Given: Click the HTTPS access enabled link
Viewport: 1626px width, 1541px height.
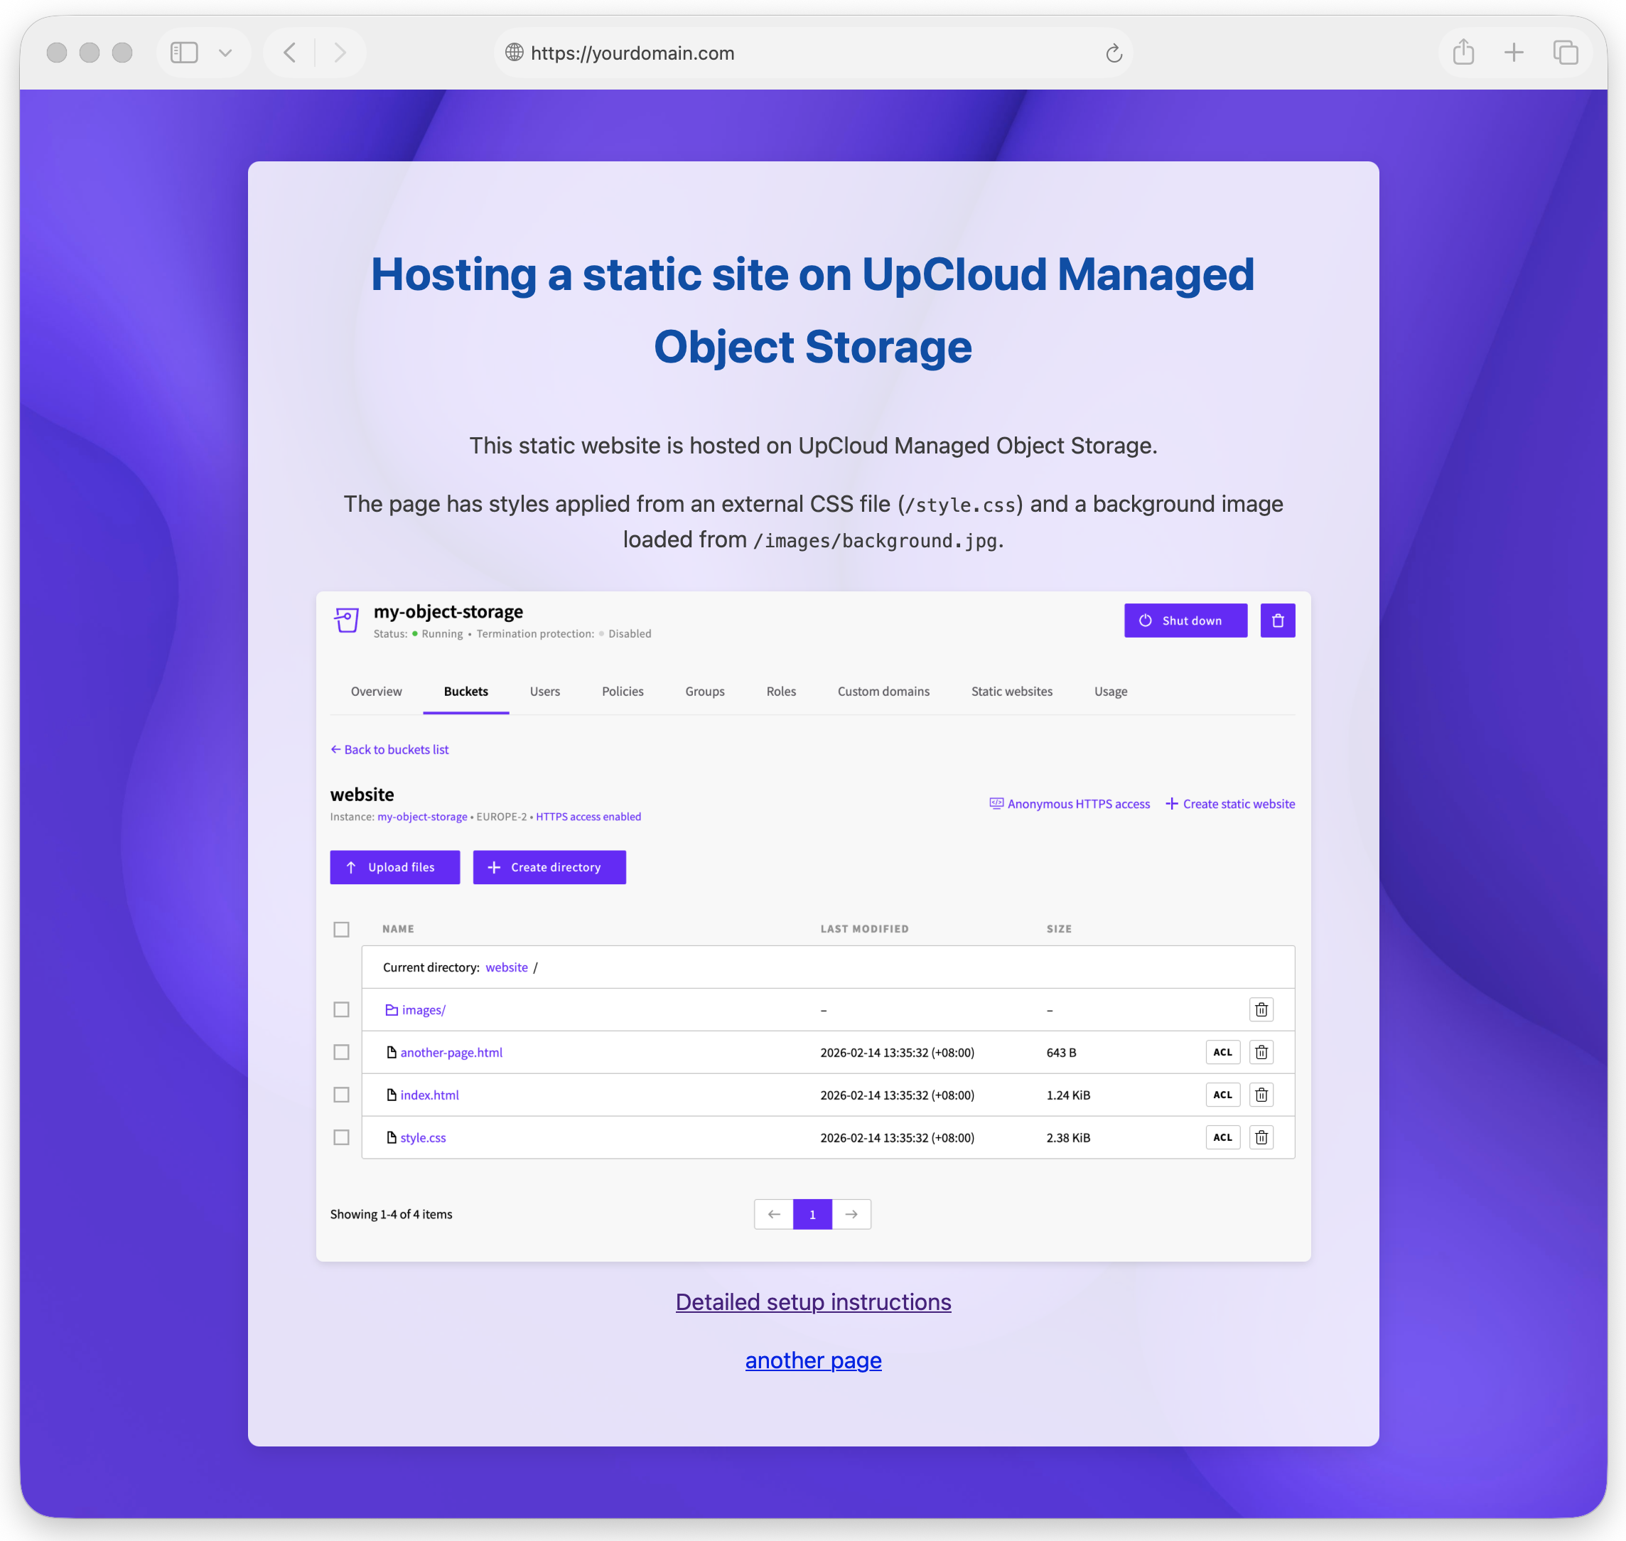Looking at the screenshot, I should (588, 817).
